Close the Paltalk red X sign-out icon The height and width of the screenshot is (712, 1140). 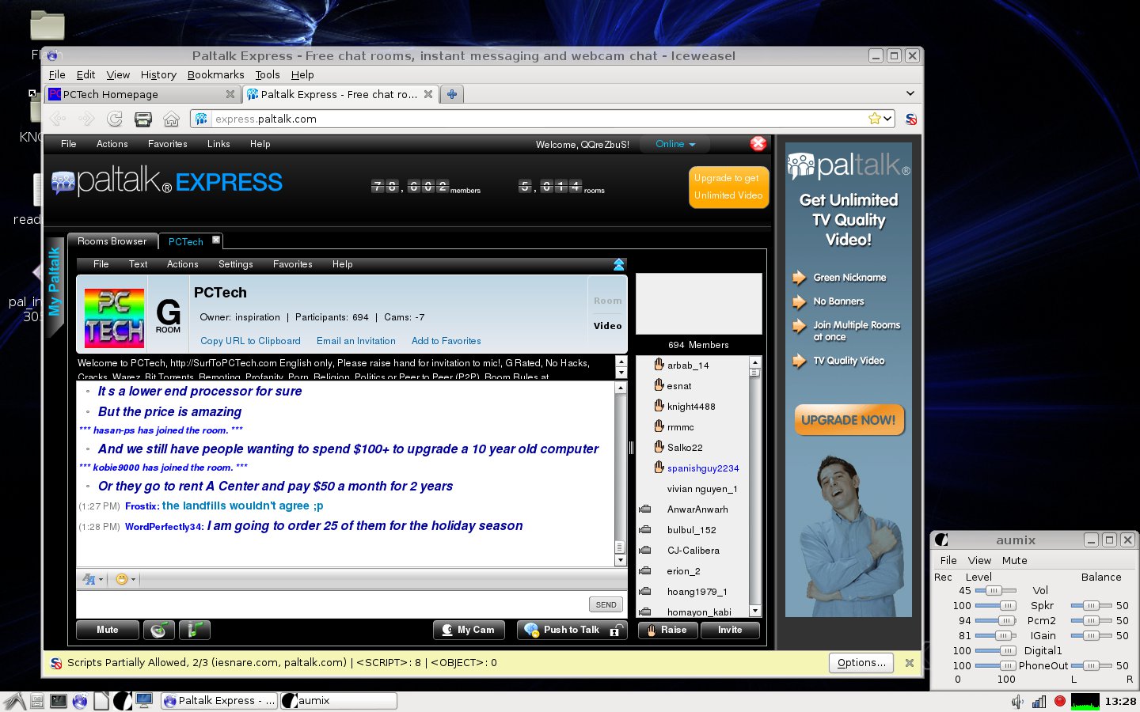758,143
